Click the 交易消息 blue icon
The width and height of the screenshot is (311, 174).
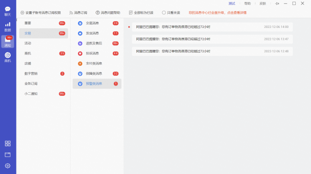[80, 23]
